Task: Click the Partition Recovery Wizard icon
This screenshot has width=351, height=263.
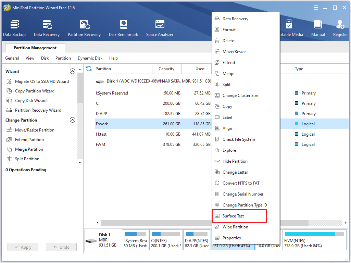Action: pyautogui.click(x=9, y=110)
